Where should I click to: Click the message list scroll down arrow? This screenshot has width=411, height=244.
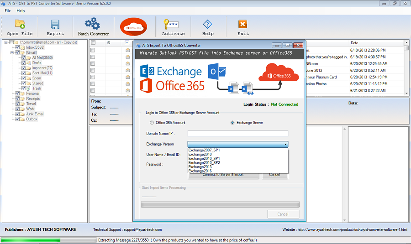406,93
